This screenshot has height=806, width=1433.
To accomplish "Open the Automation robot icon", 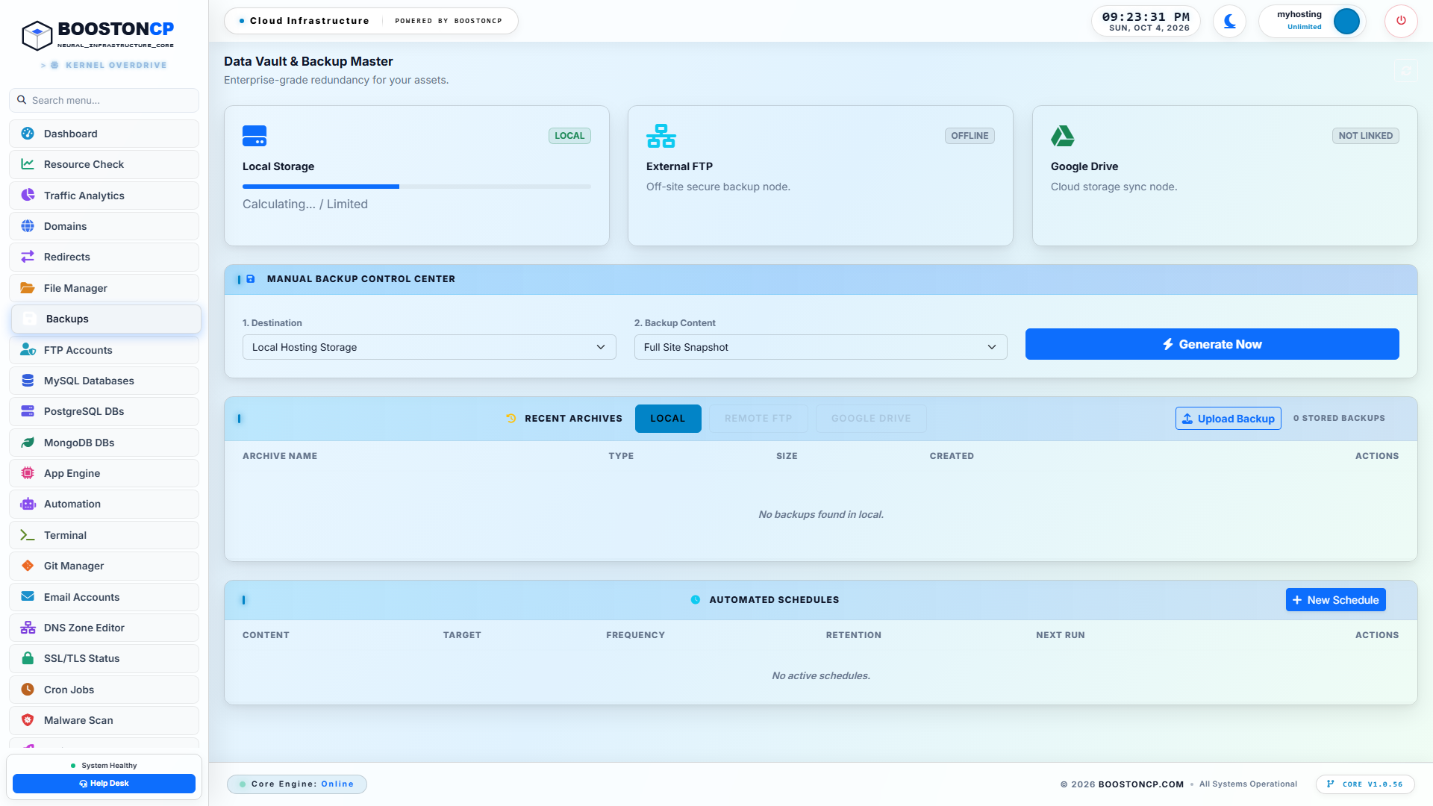I will point(28,504).
